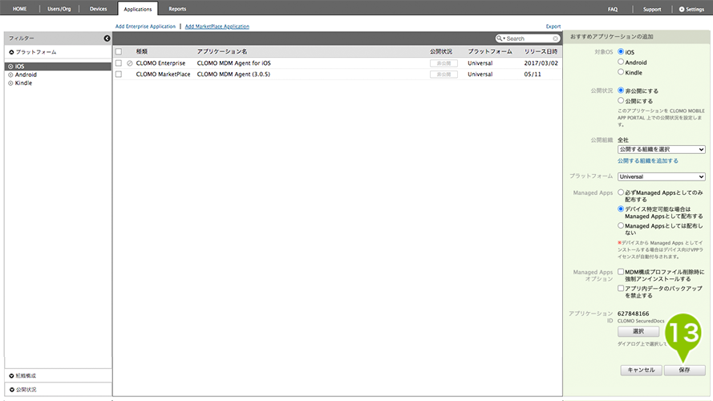The width and height of the screenshot is (713, 401).
Task: Open 公開する組織を選択 dropdown
Action: pos(662,150)
